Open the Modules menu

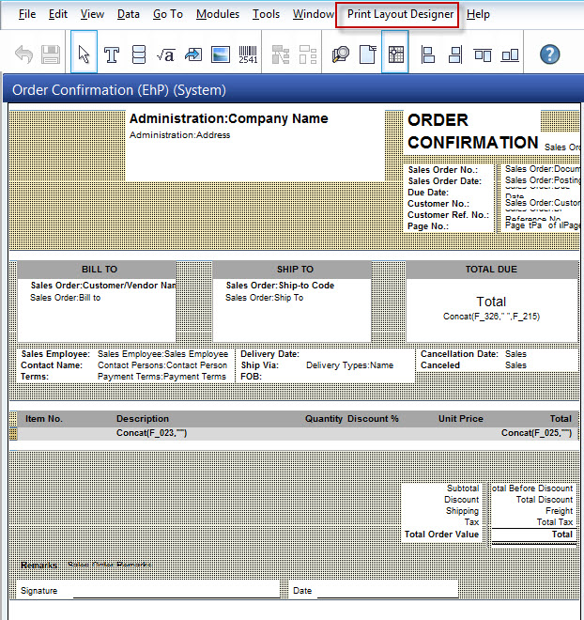tap(218, 14)
